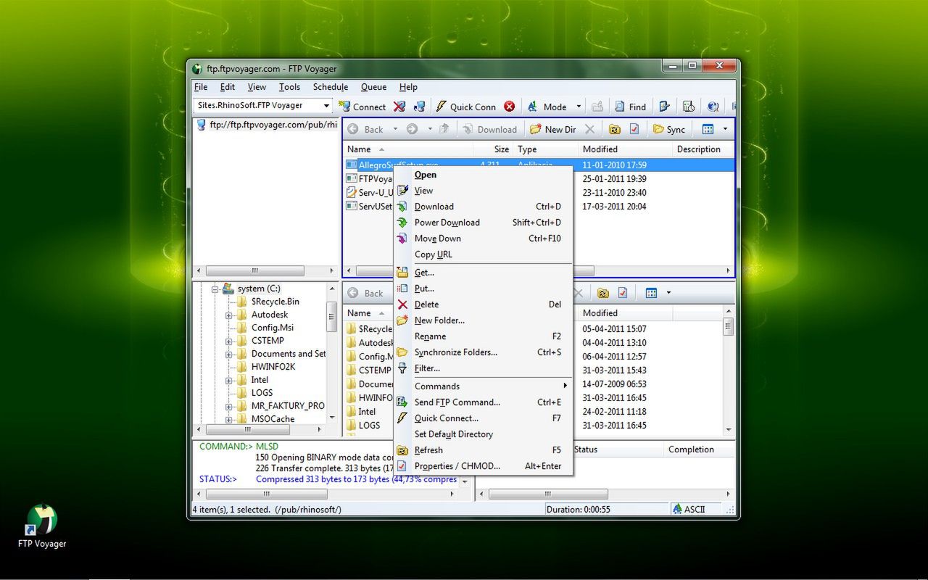
Task: Click the Quick Conn lightning button
Action: (x=465, y=107)
